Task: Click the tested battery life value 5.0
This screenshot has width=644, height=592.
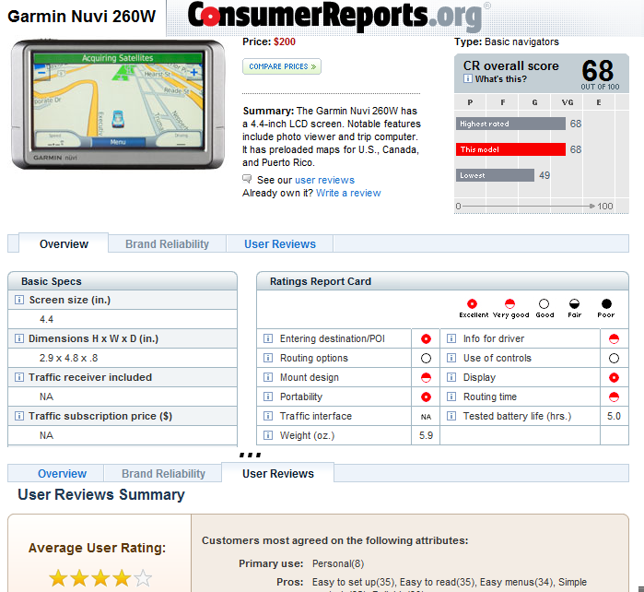Action: pos(614,416)
